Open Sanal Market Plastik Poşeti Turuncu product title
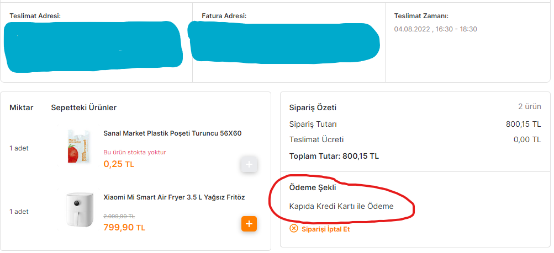This screenshot has height=253, width=554. tap(172, 133)
